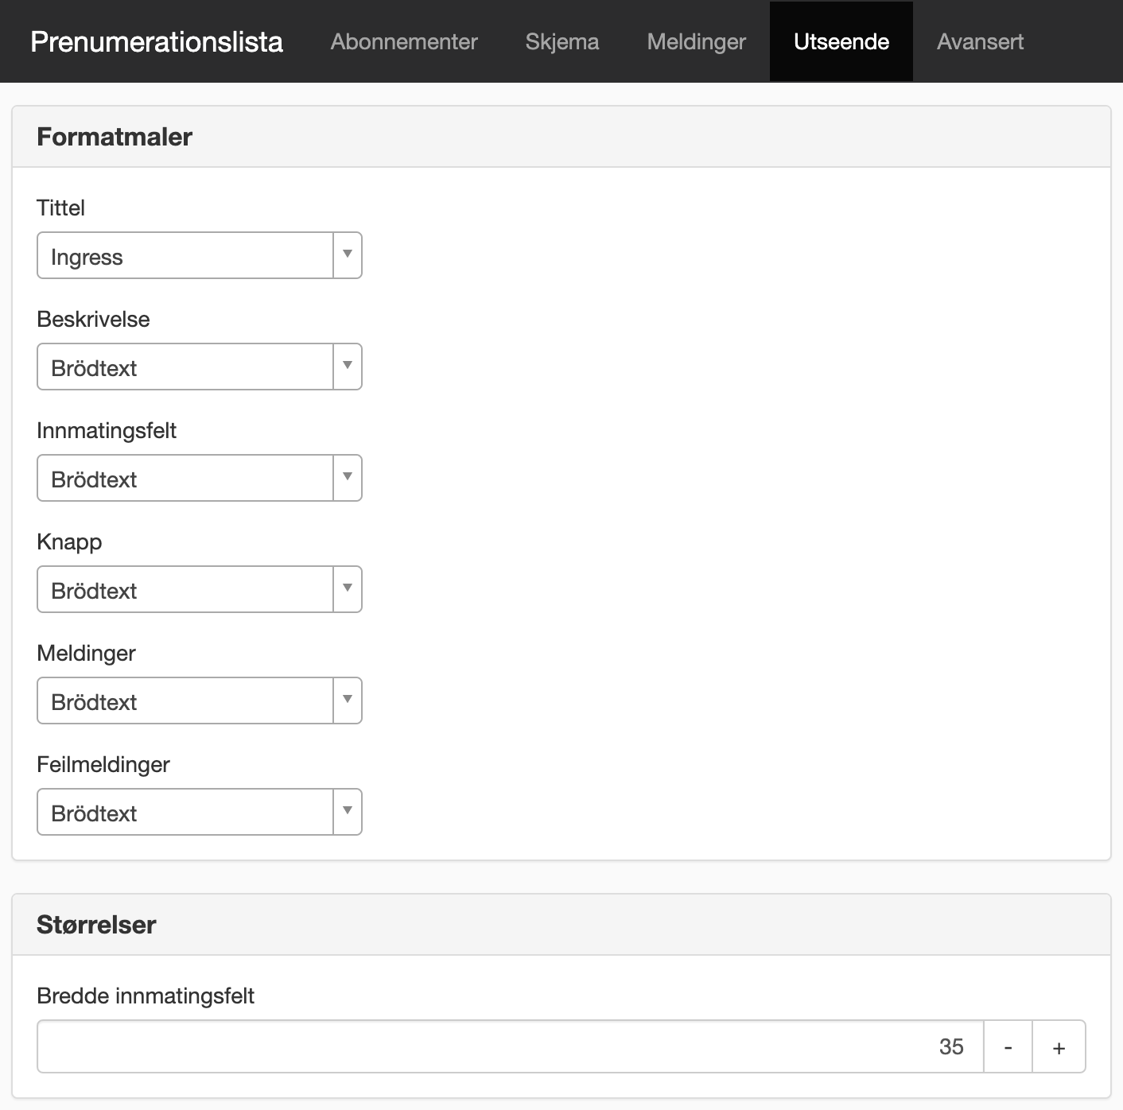
Task: Click the arrow on the Knapp dropdown
Action: click(348, 588)
